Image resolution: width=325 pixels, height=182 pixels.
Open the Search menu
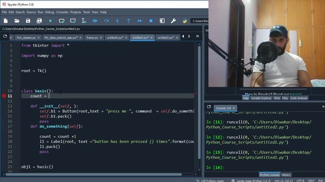click(20, 12)
